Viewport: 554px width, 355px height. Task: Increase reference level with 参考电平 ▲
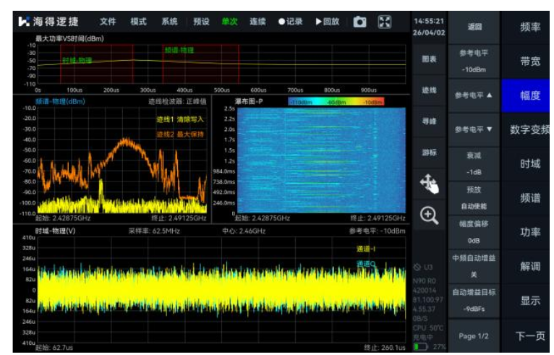click(474, 95)
